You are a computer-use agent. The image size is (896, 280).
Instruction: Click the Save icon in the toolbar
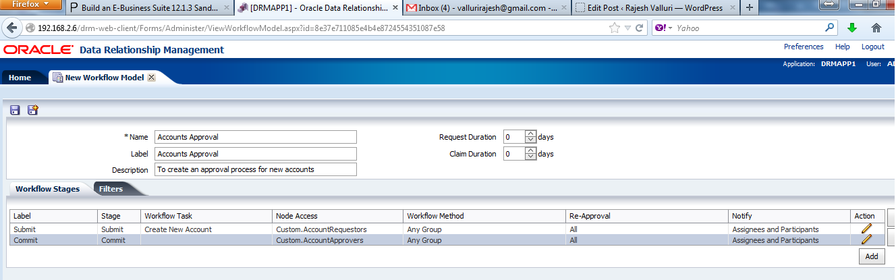[x=16, y=110]
